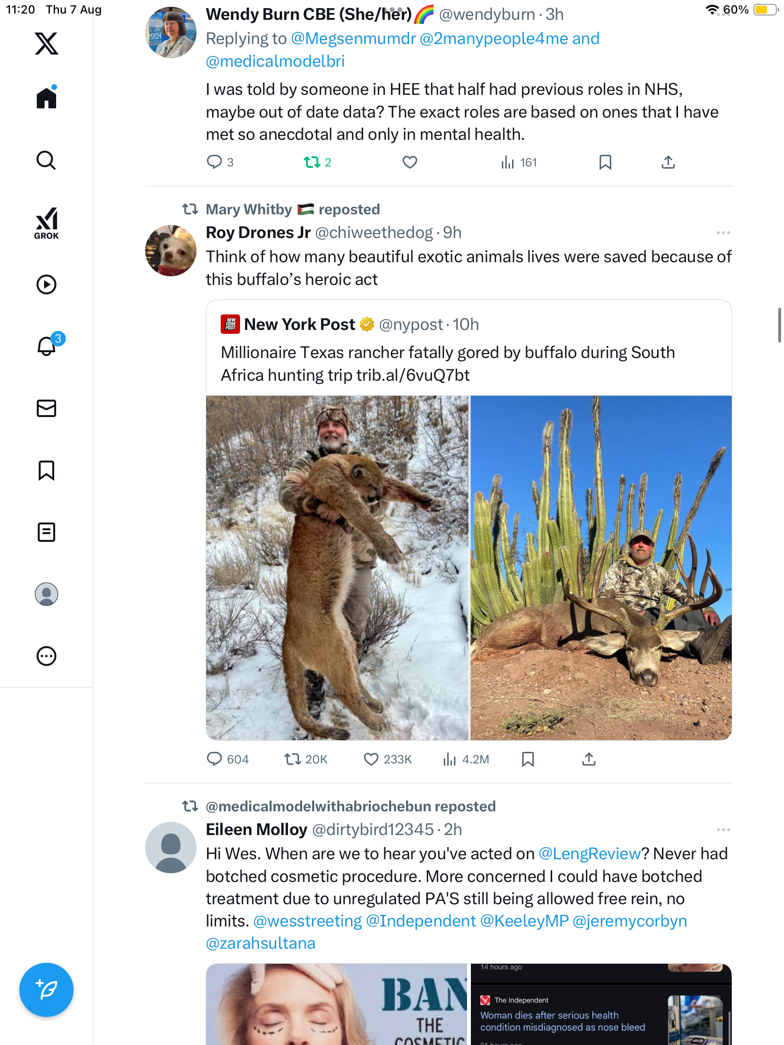Open more options on Roy Drones Jr post
This screenshot has height=1045, width=784.
coord(723,233)
